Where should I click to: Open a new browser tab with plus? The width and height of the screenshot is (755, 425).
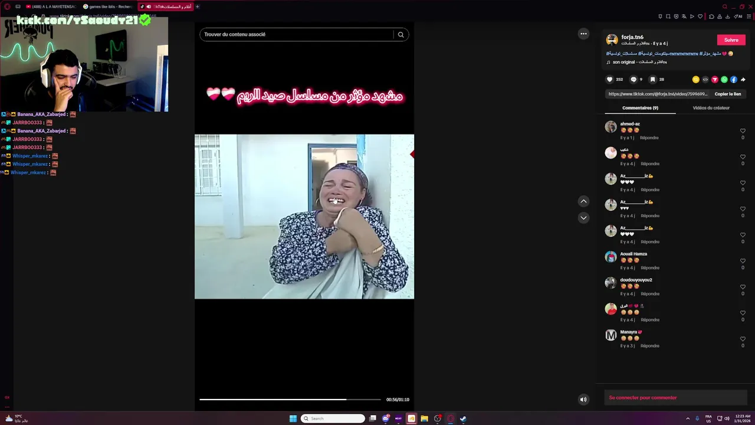(198, 6)
